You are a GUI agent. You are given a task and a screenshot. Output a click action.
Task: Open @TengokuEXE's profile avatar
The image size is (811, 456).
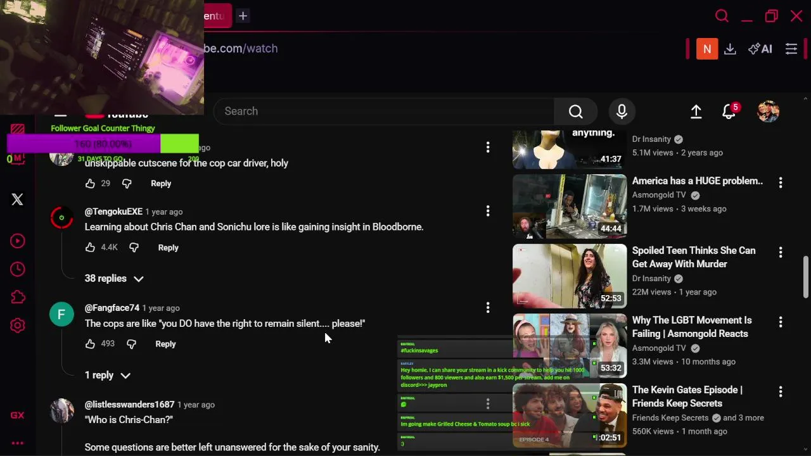[61, 218]
